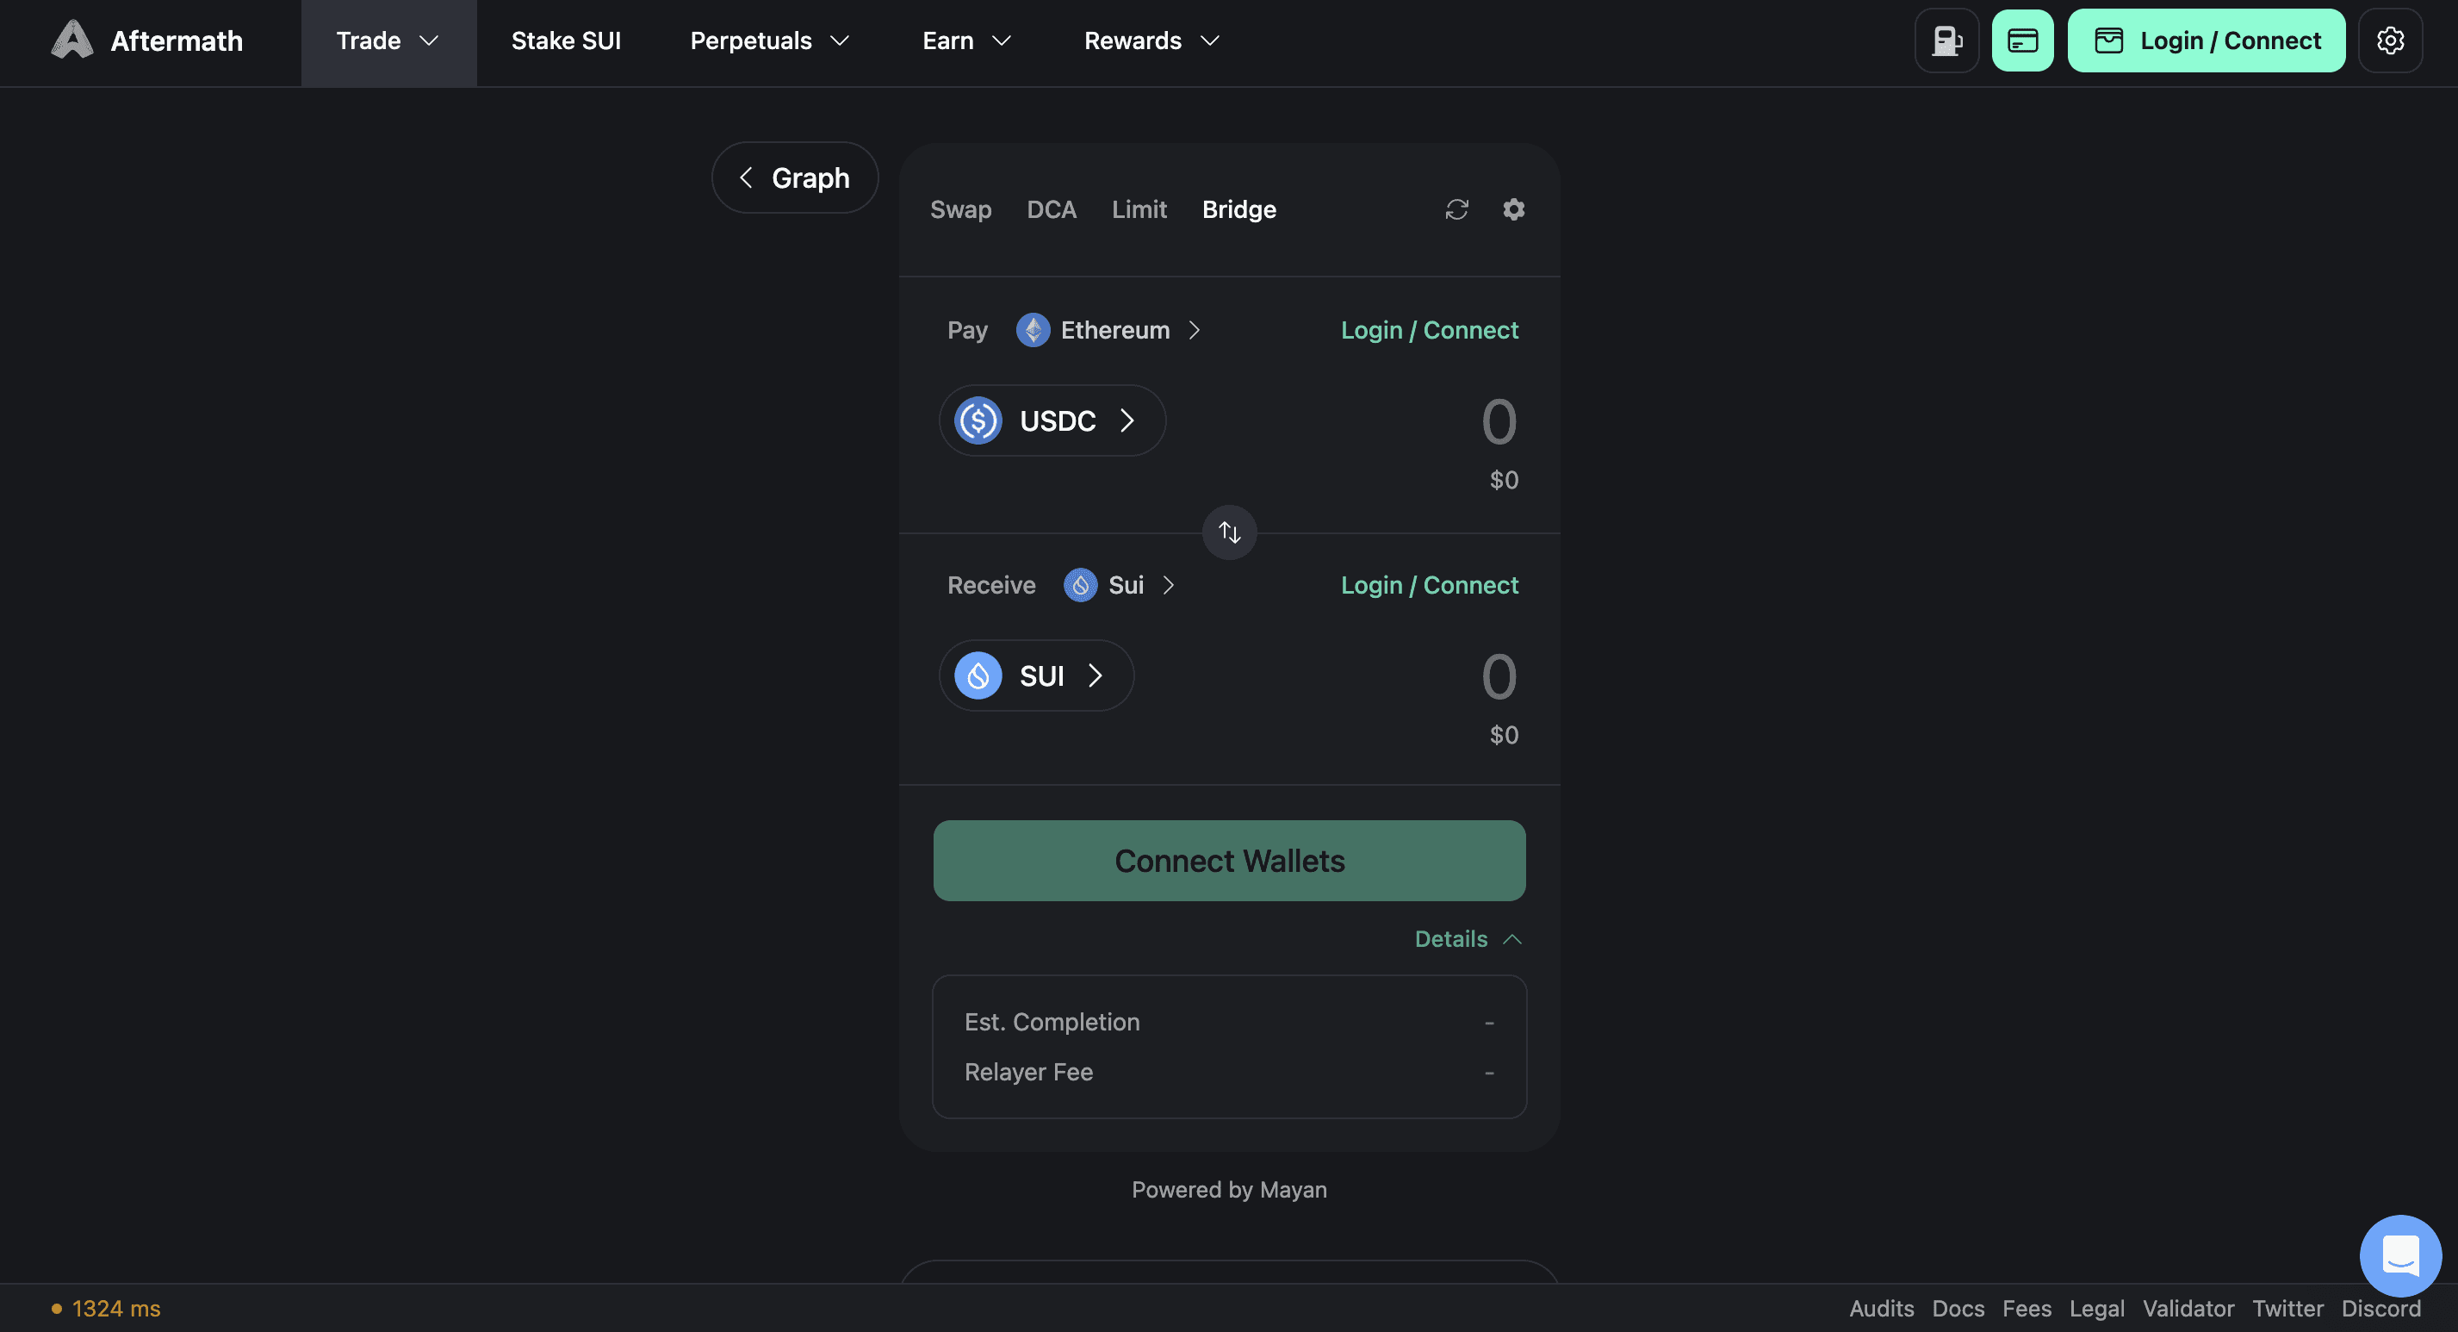
Task: Swap pay and receive with arrows button
Action: (x=1229, y=532)
